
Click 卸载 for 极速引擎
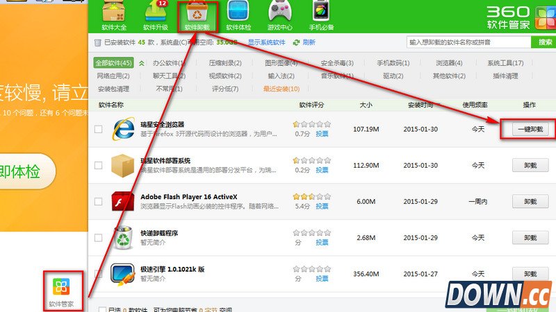pos(530,274)
